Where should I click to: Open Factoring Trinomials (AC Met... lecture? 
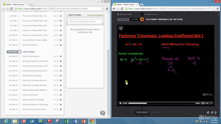[35, 85]
